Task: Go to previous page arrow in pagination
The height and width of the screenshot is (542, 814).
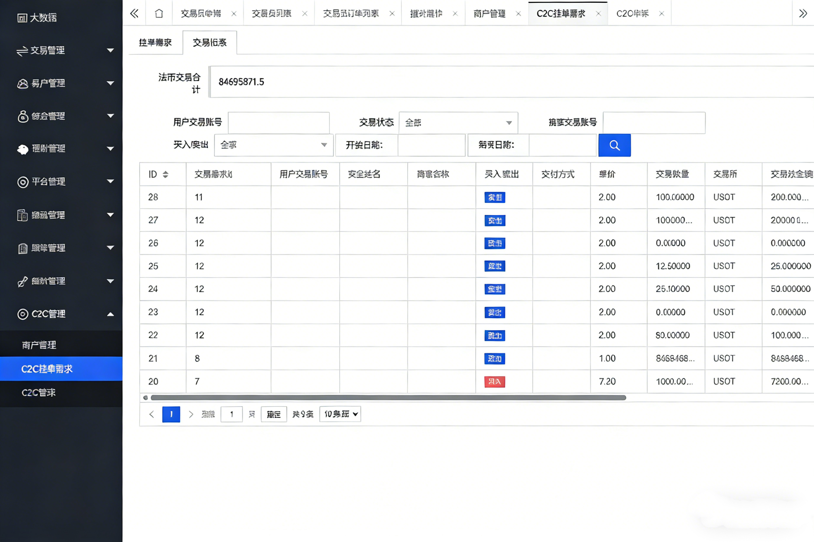Action: 151,414
